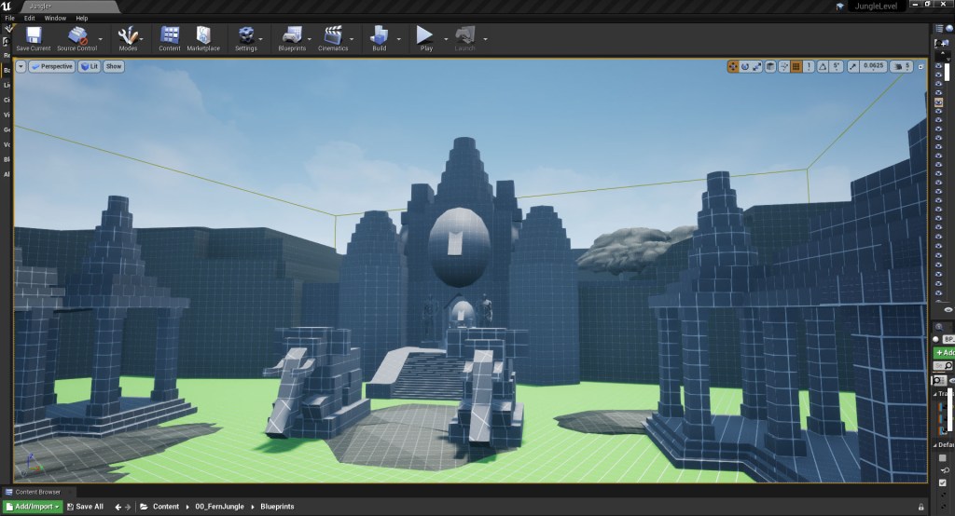Image resolution: width=955 pixels, height=516 pixels.
Task: Open the Marketplace from the toolbar
Action: pos(203,37)
